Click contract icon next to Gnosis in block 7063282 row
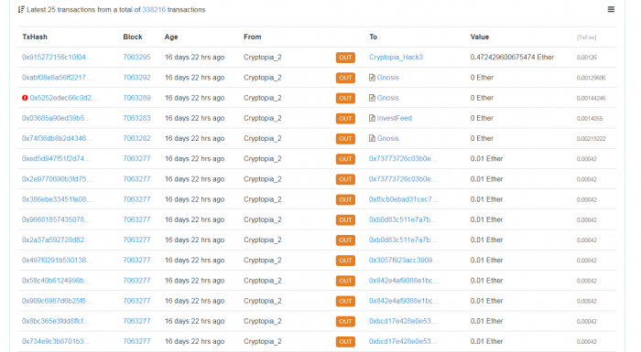Viewport: 641px width, 352px height. [372, 138]
